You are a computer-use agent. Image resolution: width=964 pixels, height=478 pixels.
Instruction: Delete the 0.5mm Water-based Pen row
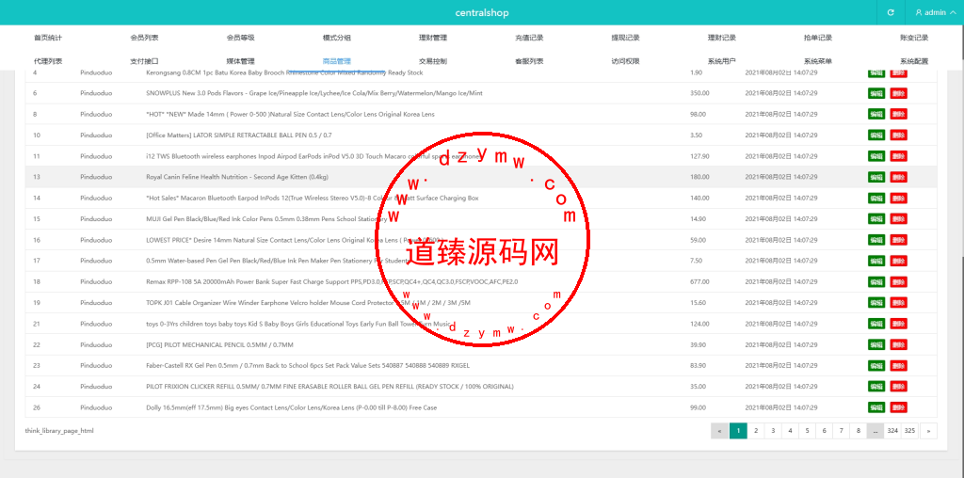(x=898, y=261)
